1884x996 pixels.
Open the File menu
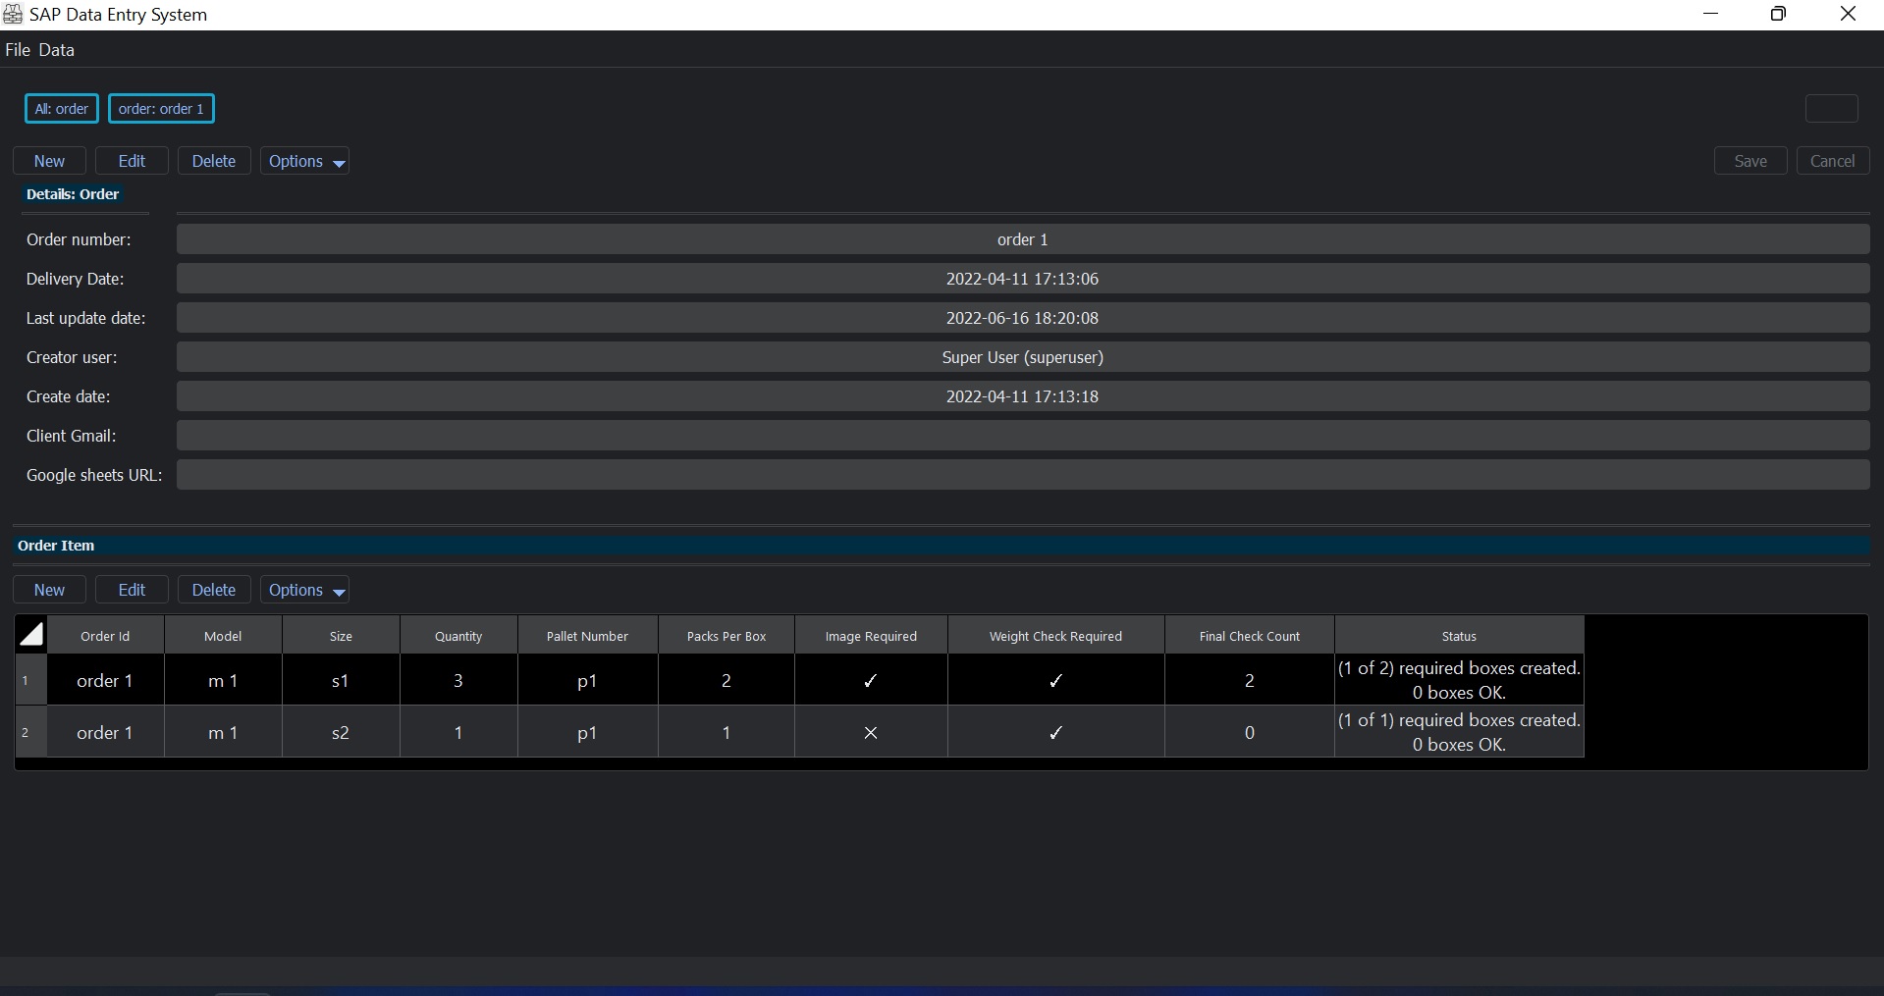(x=18, y=50)
